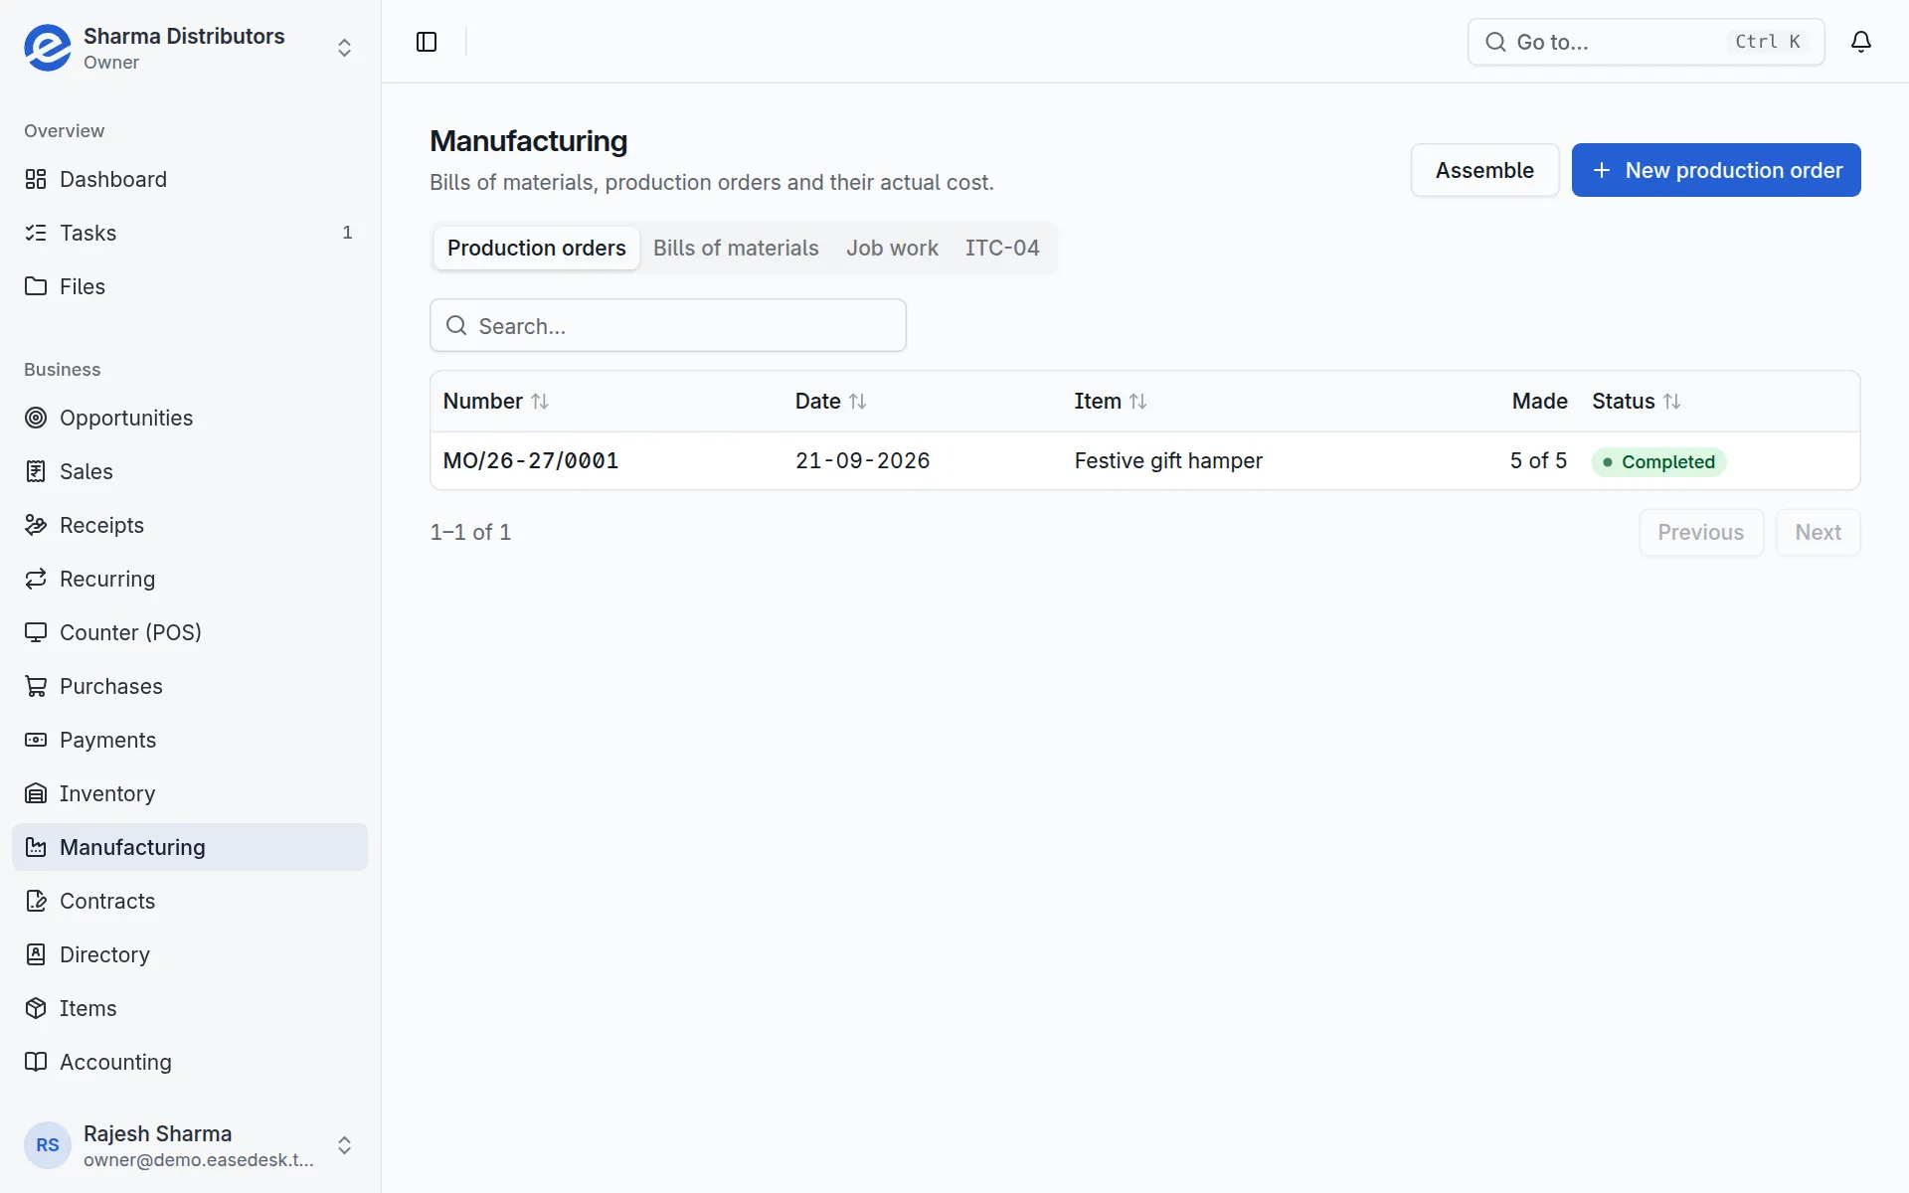Sort the table by Item column

(1111, 401)
